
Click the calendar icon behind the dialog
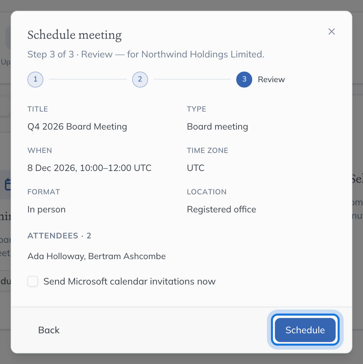coord(7,184)
